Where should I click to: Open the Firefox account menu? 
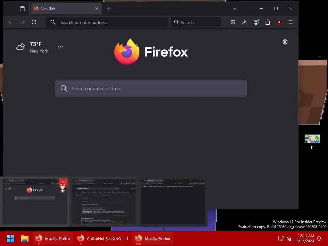[256, 22]
